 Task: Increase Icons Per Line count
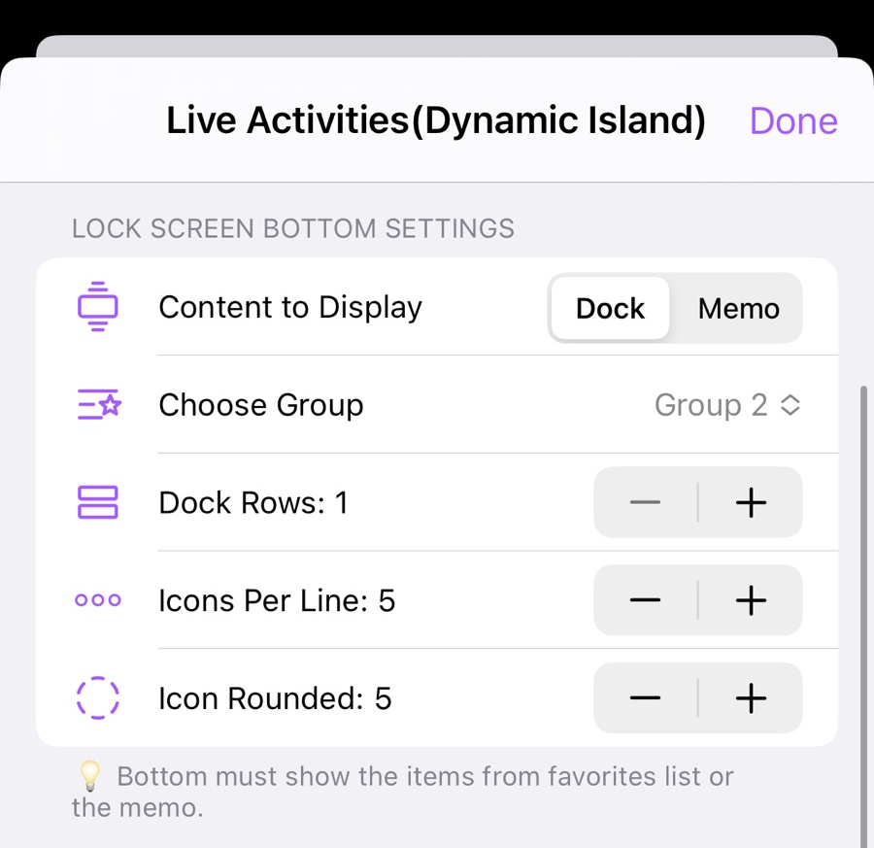click(751, 600)
